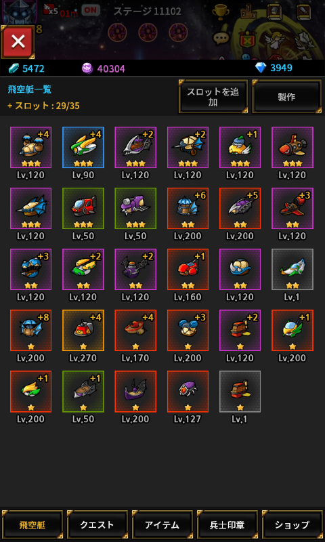Select the gray two-star Lv.1 airship

292,269
